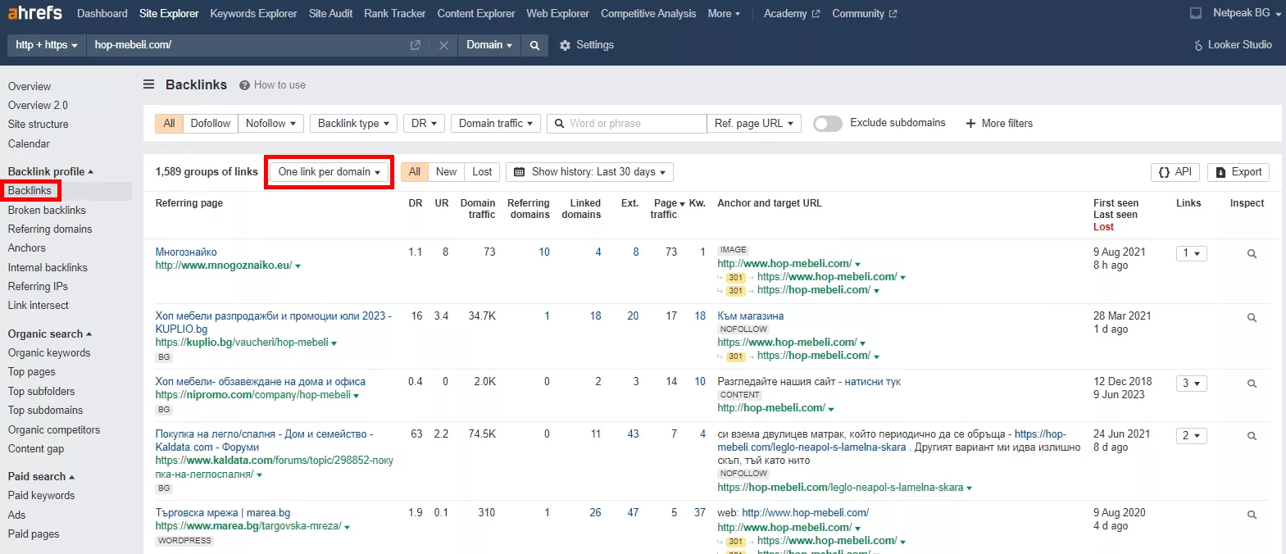The width and height of the screenshot is (1286, 554).
Task: Open Netpeak BG account menu
Action: (1247, 13)
